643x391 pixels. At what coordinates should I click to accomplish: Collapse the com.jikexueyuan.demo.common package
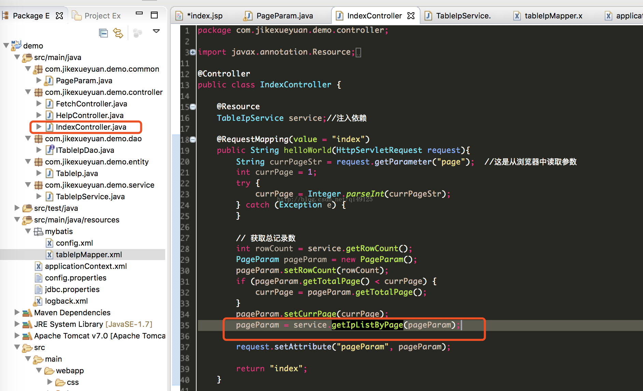(x=28, y=69)
